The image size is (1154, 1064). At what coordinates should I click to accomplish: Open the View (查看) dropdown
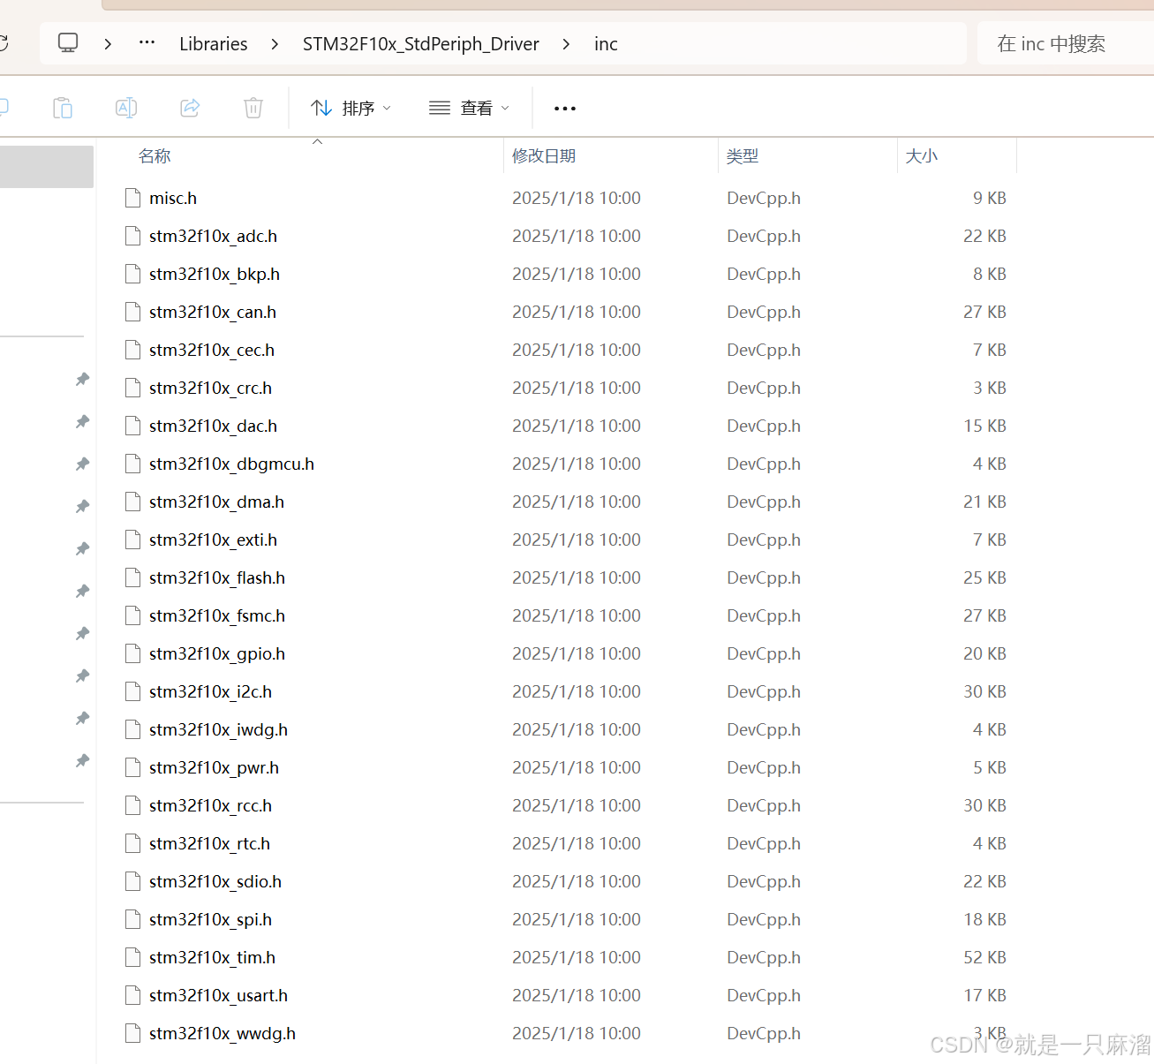(469, 108)
